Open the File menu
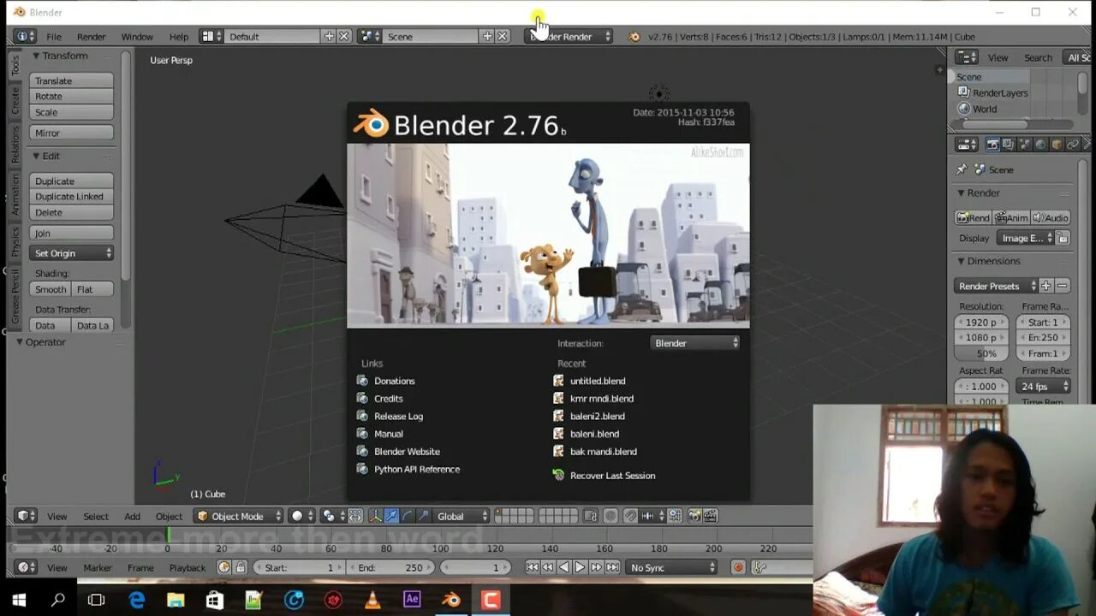This screenshot has height=616, width=1096. click(53, 37)
